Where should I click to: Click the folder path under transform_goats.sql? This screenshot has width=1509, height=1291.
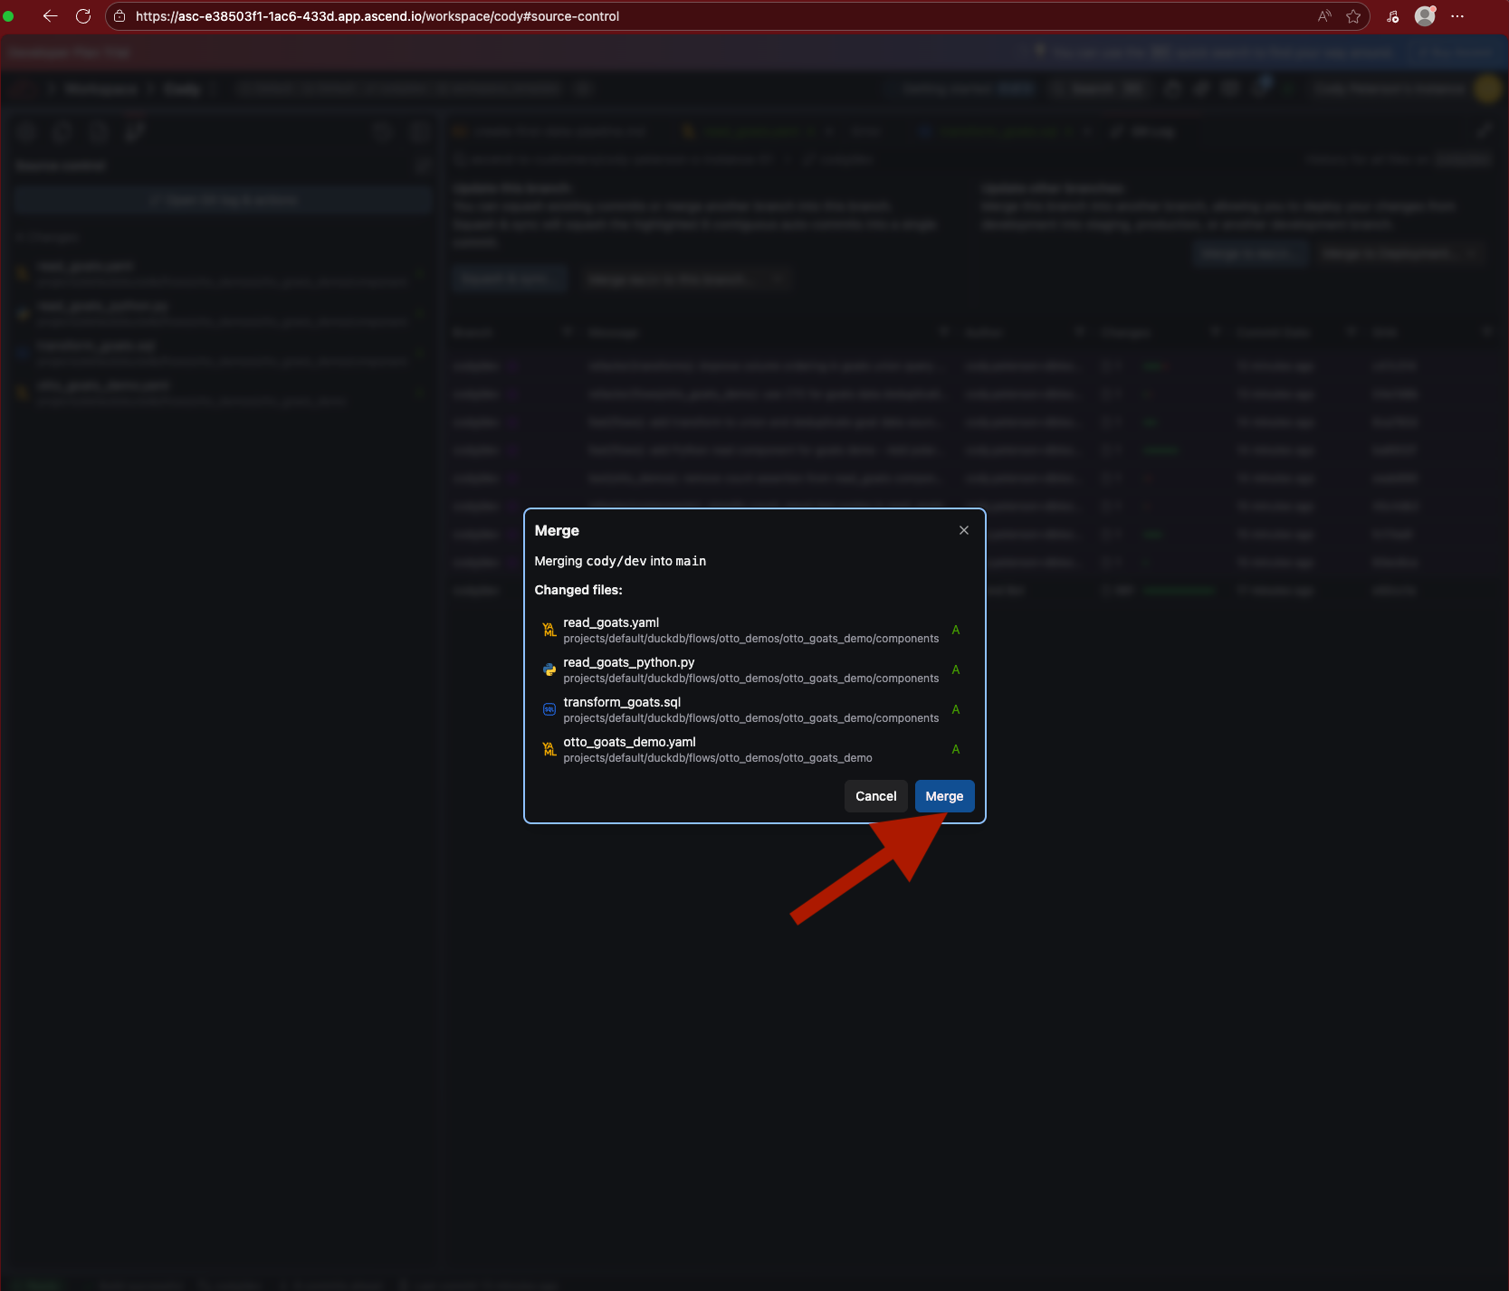coord(751,718)
